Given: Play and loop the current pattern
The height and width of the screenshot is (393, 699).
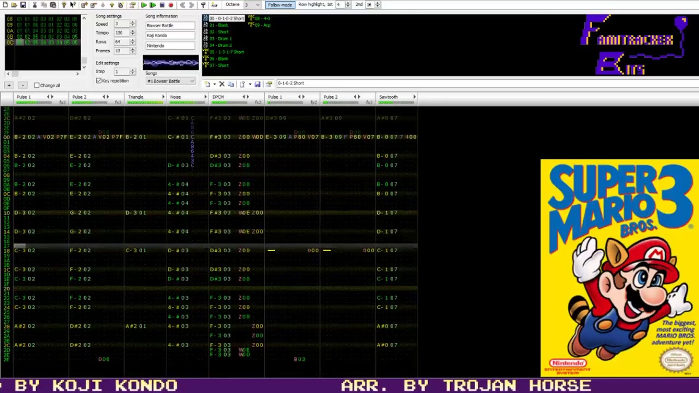Looking at the screenshot, I should pyautogui.click(x=153, y=5).
